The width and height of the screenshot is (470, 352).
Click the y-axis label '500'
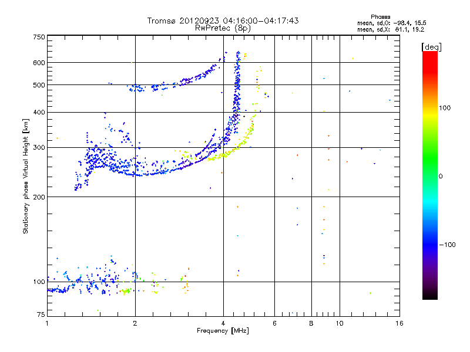click(x=39, y=85)
